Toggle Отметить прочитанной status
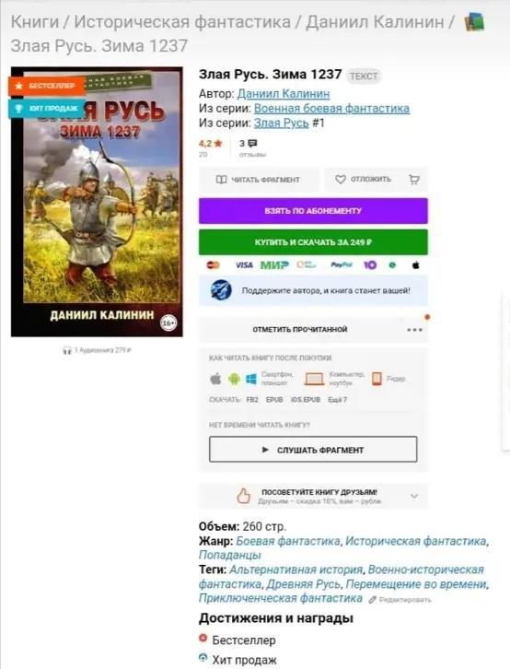 click(300, 329)
